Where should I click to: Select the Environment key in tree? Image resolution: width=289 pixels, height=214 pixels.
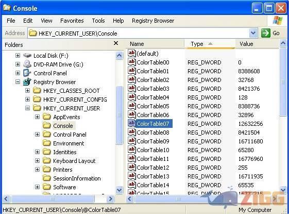coord(69,143)
